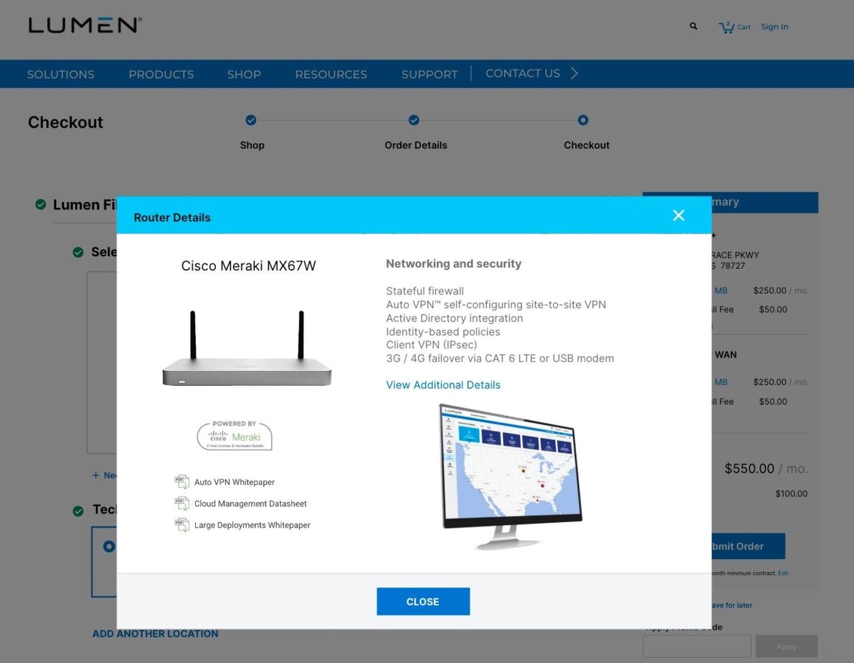Open the PRODUCTS menu

click(x=161, y=74)
